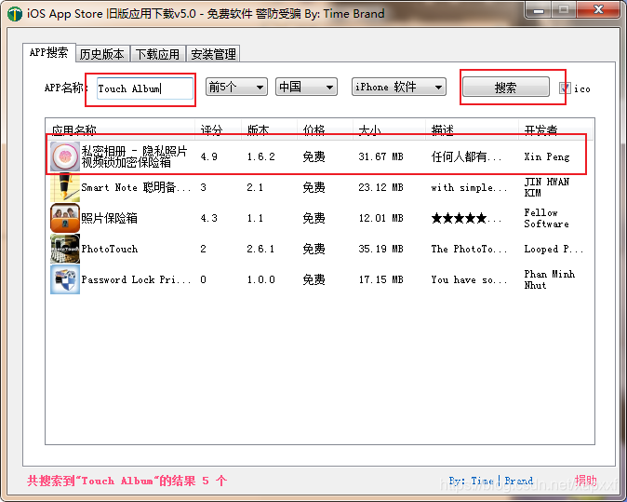Image resolution: width=627 pixels, height=502 pixels.
Task: Click the 17.15 MB size cell
Action: click(x=380, y=279)
